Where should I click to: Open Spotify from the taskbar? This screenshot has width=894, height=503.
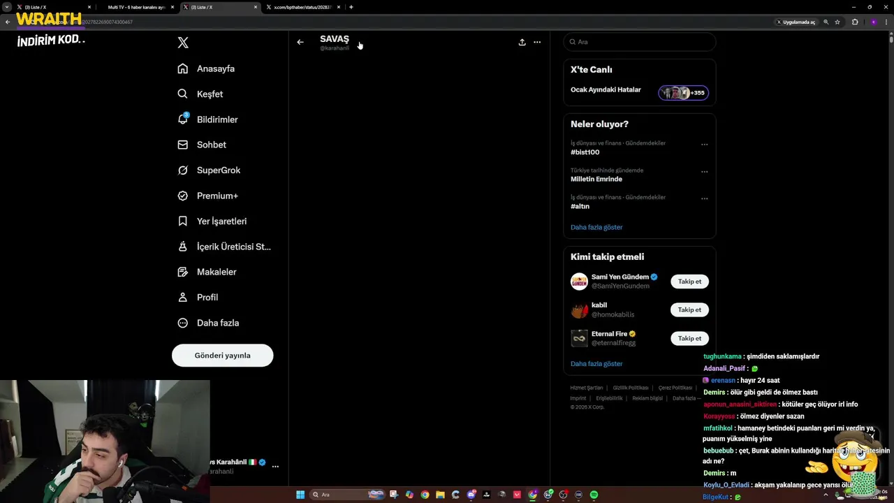(x=594, y=495)
